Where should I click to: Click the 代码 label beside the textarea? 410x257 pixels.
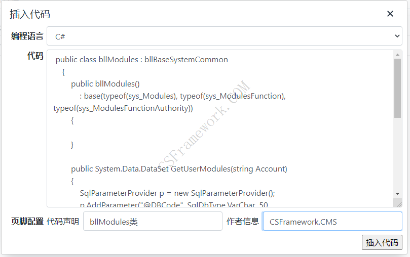(35, 56)
